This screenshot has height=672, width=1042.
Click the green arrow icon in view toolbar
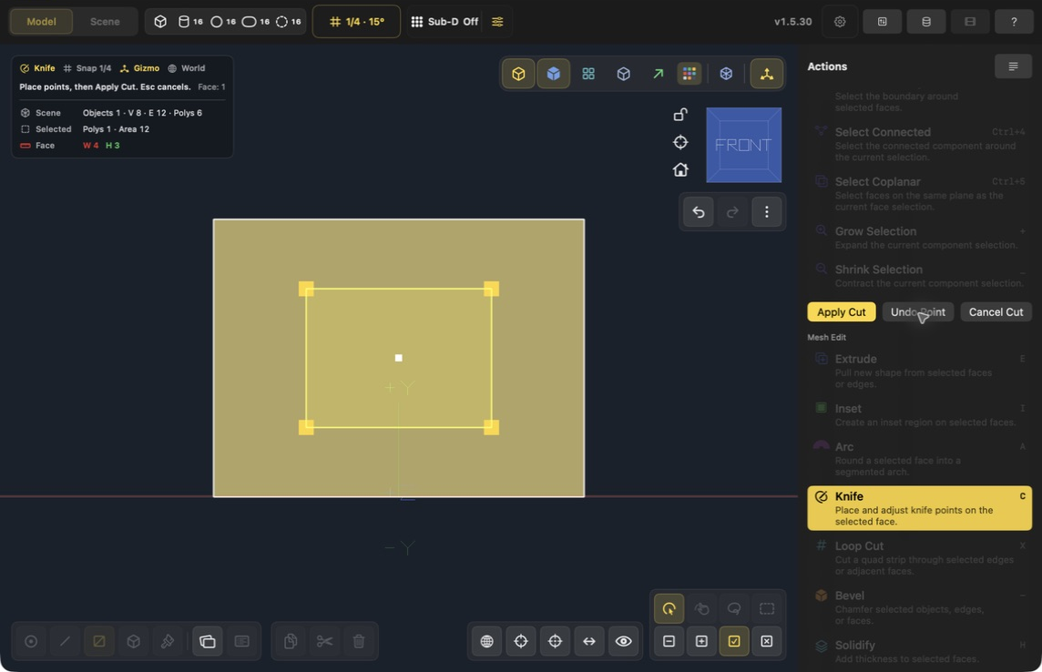(658, 74)
